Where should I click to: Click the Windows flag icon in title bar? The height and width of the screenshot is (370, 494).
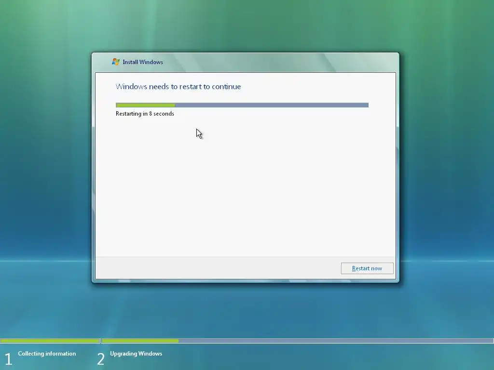click(116, 62)
